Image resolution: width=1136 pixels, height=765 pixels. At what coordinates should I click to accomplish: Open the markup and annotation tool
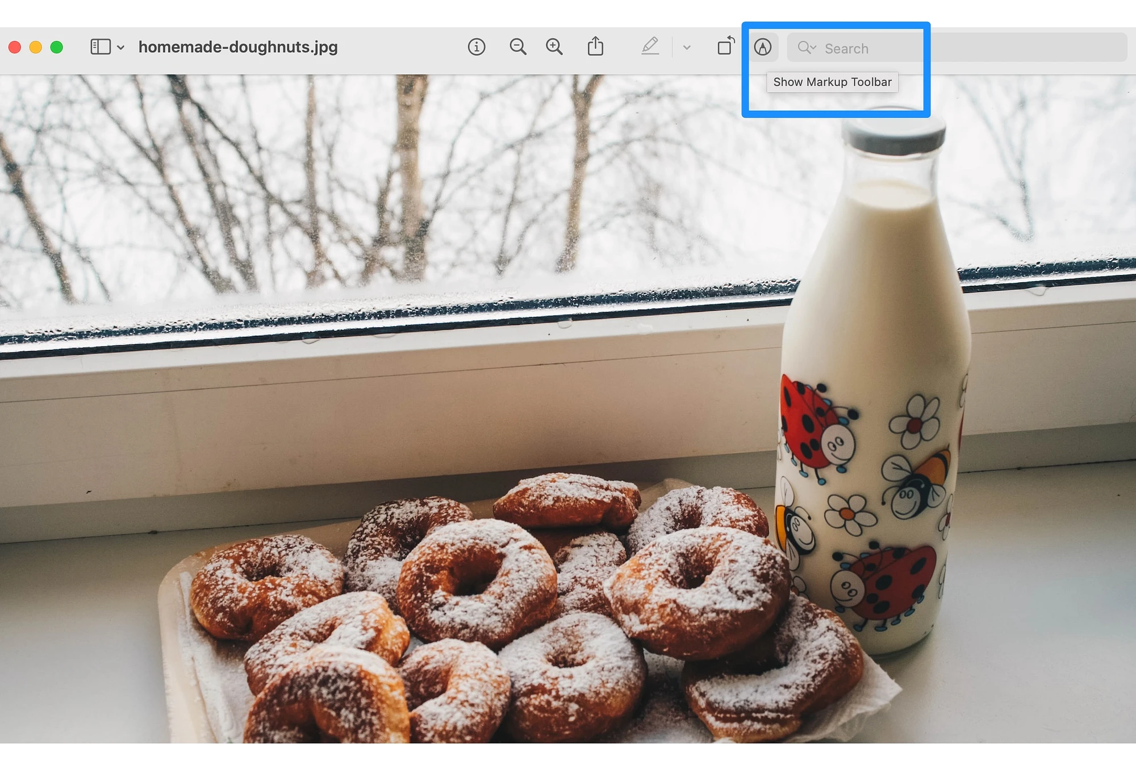762,47
